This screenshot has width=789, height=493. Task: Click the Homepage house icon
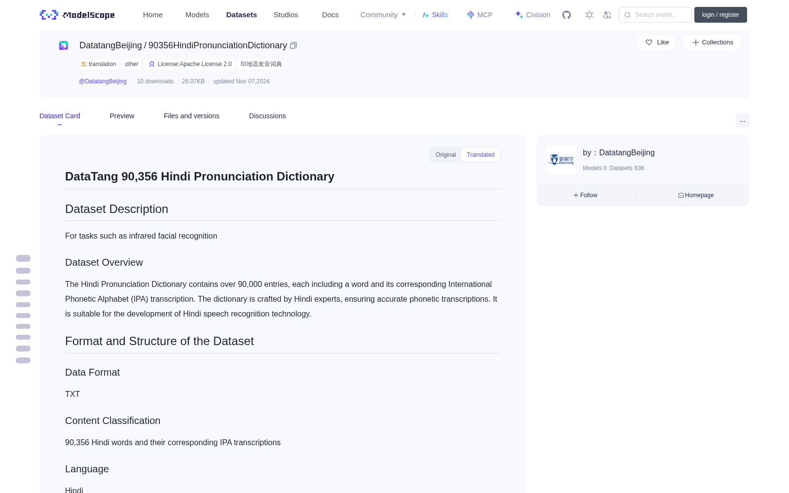click(x=681, y=195)
